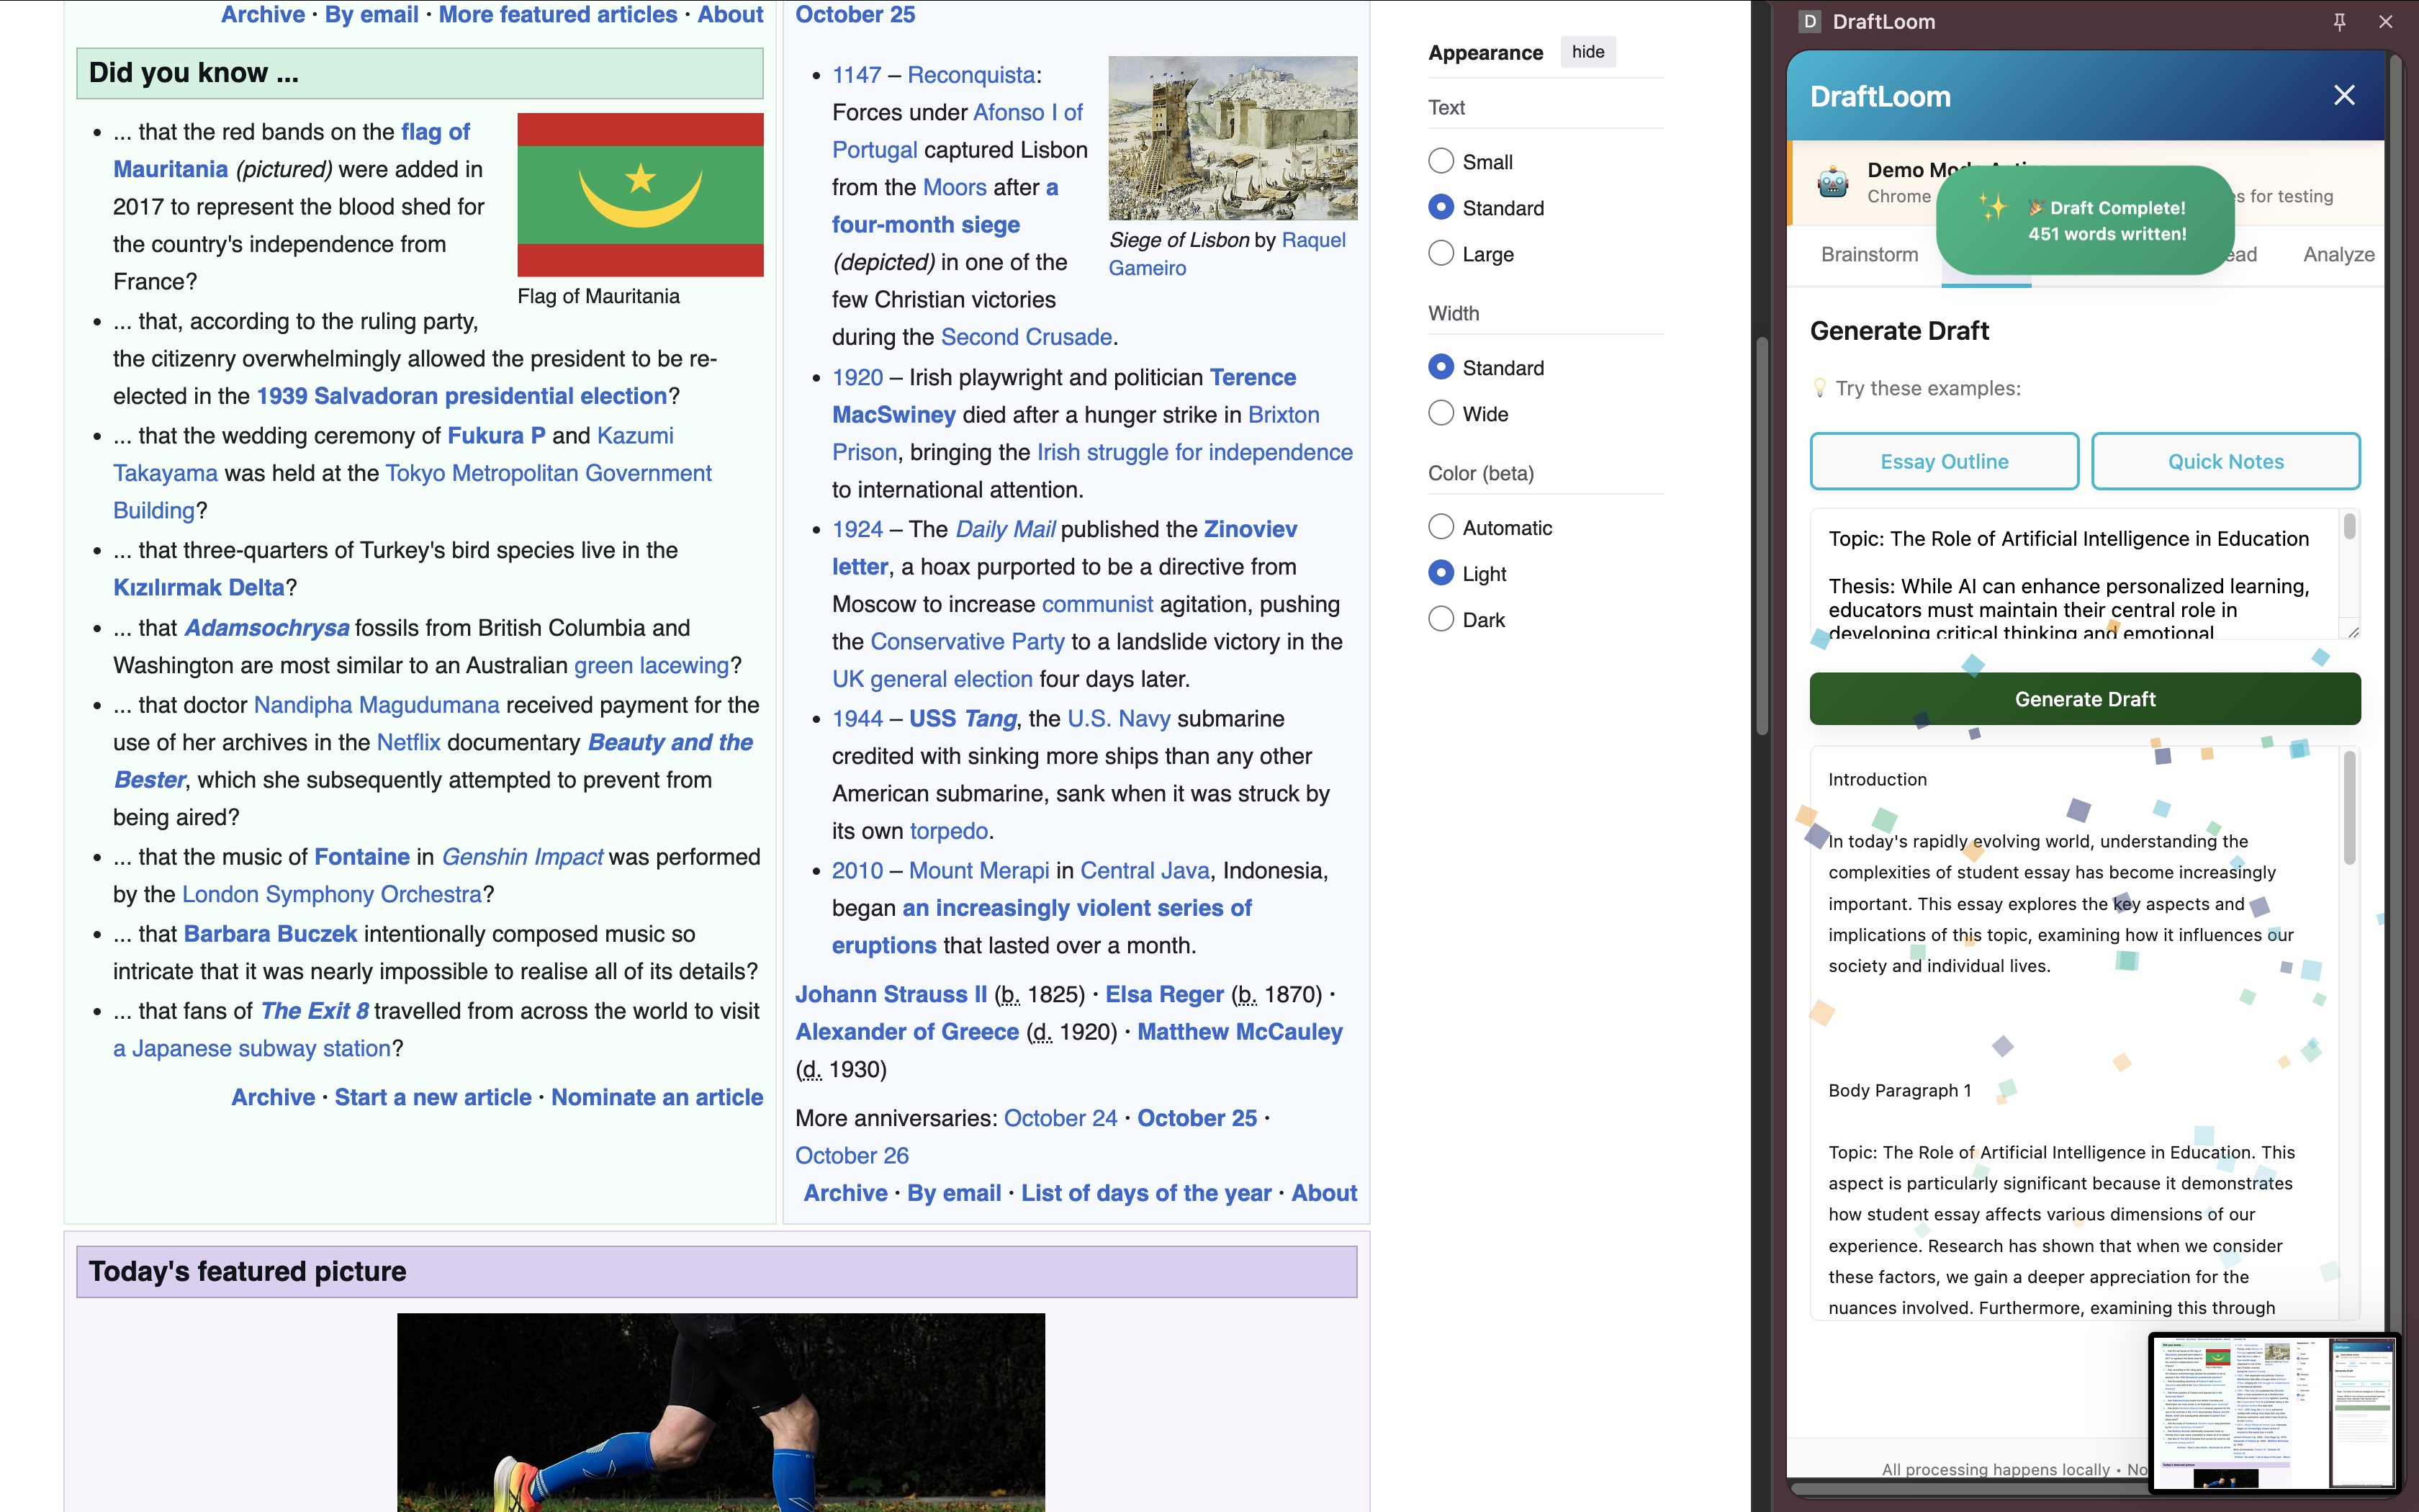Choose Automatic color mode
2419x1512 pixels.
(x=1441, y=527)
